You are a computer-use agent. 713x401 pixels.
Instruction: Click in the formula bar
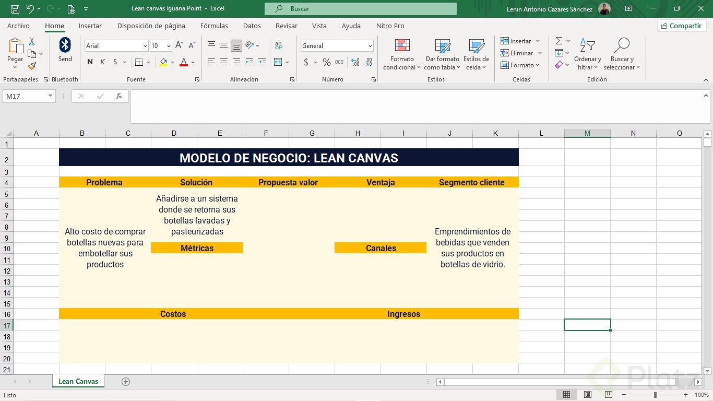tap(417, 107)
